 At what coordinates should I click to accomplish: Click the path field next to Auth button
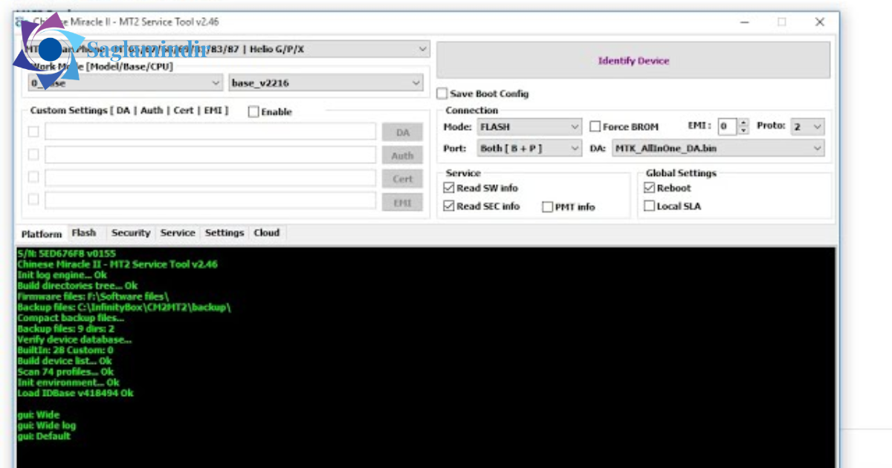click(210, 155)
